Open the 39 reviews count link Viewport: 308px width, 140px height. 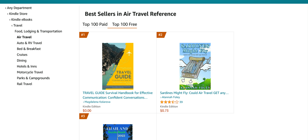click(181, 102)
